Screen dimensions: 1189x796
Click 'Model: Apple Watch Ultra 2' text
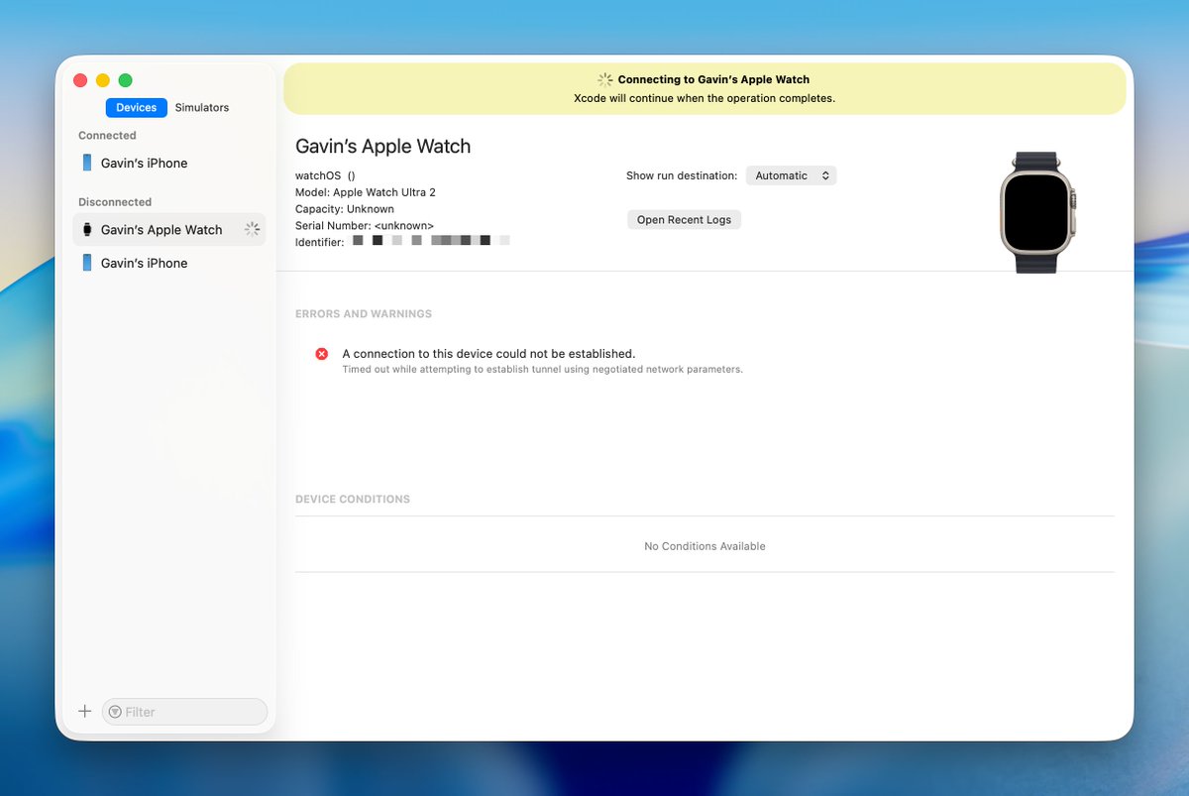point(366,192)
